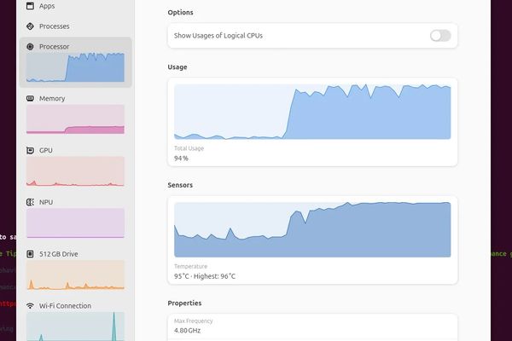
Task: Click the Total Usage 94 % value
Action: click(x=181, y=159)
